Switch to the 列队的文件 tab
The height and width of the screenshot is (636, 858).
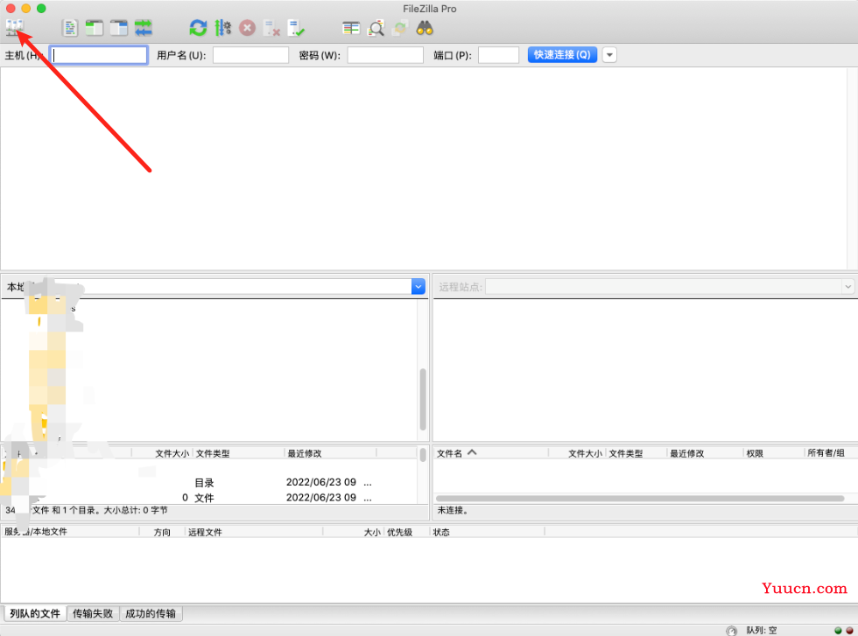[x=35, y=613]
